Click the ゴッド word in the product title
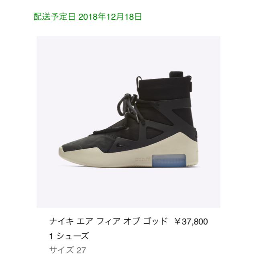This screenshot has width=257, height=257. [x=155, y=221]
